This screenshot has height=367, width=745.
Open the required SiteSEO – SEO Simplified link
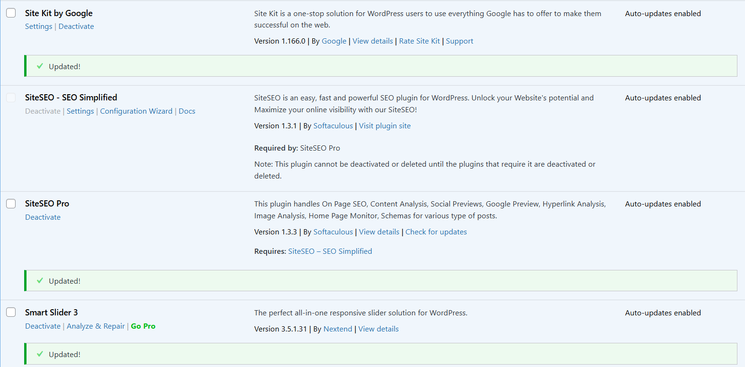pos(330,251)
